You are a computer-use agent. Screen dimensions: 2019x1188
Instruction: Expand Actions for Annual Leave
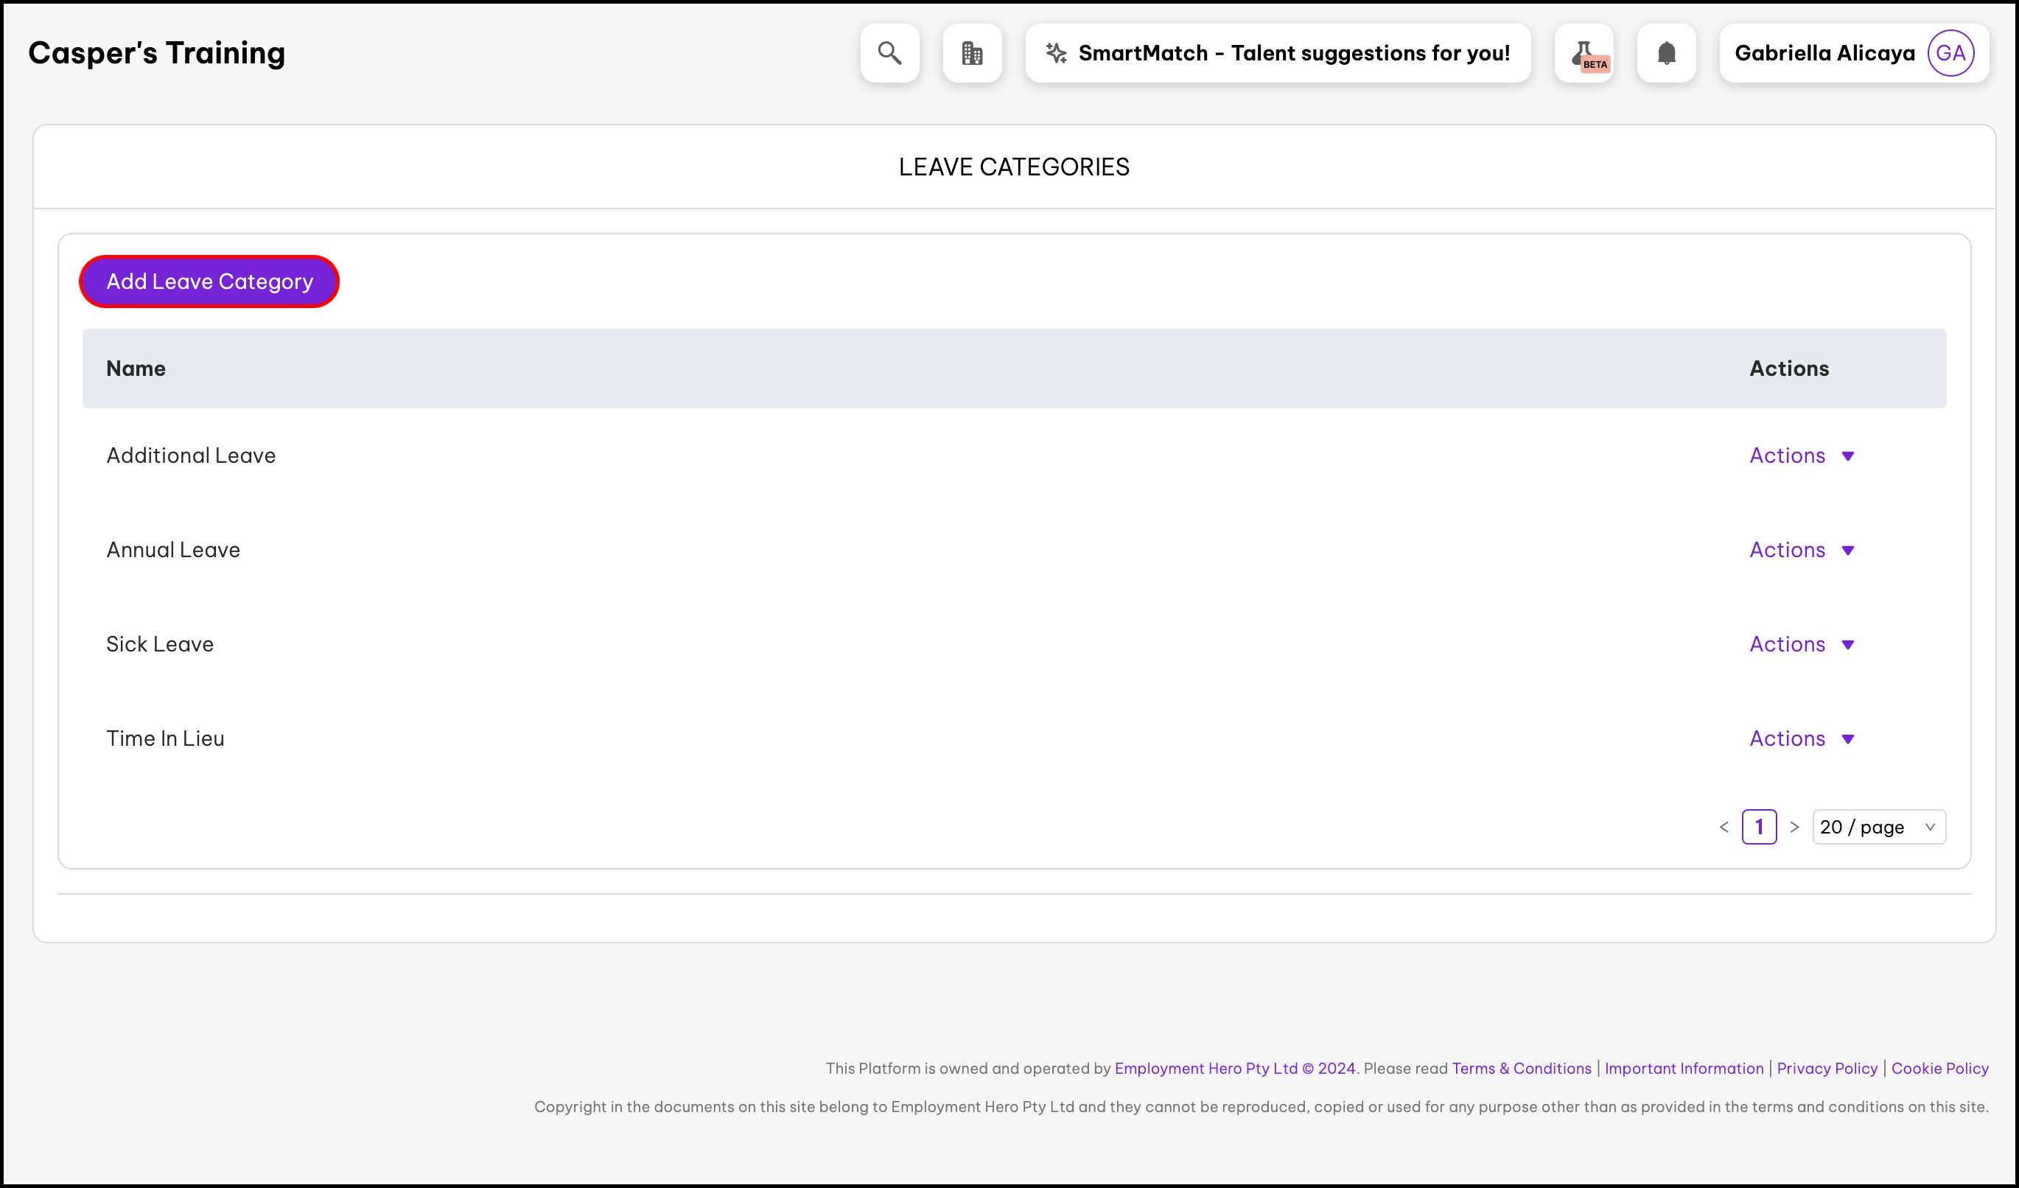coord(1801,551)
